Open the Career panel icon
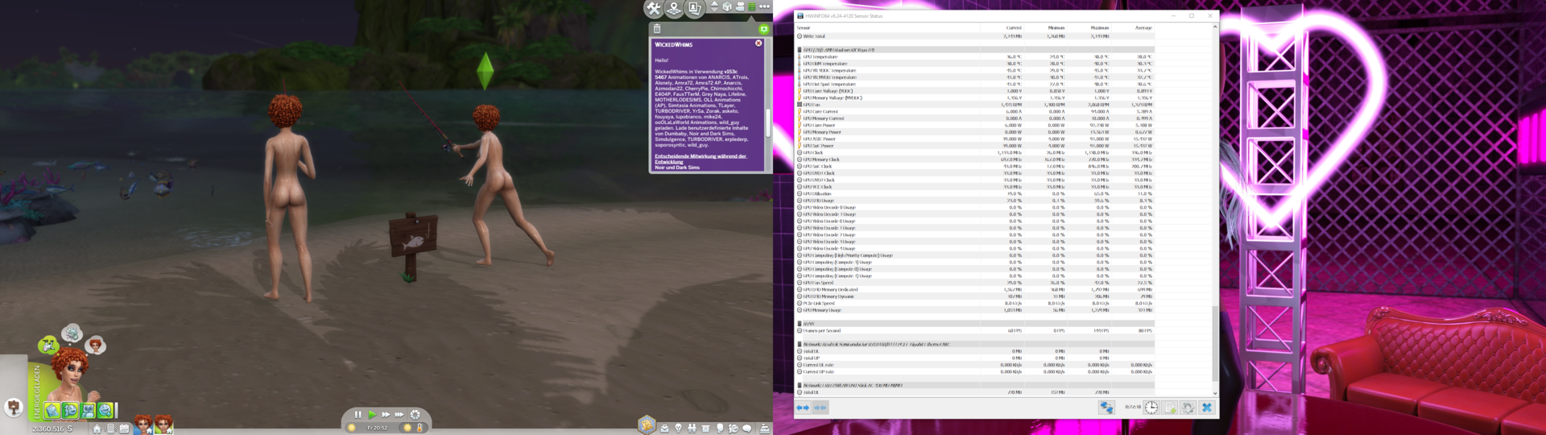This screenshot has width=1546, height=435. click(x=664, y=429)
